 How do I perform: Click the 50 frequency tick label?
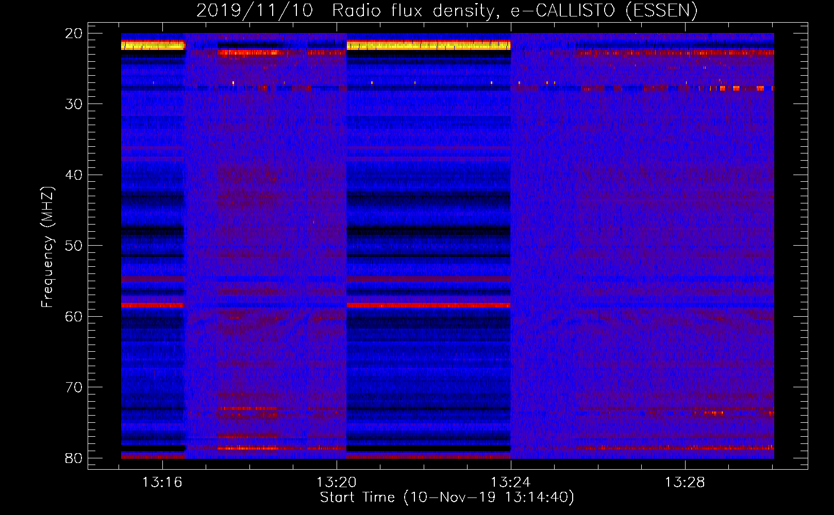74,246
